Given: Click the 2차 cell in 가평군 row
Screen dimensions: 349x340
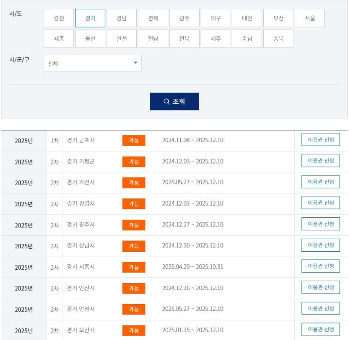Looking at the screenshot, I should pos(54,162).
